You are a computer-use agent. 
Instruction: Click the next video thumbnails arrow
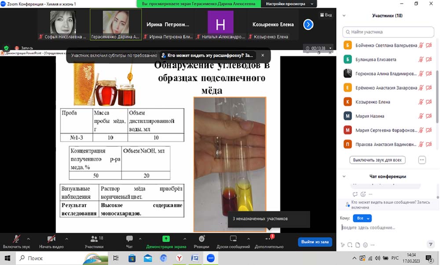tap(308, 25)
